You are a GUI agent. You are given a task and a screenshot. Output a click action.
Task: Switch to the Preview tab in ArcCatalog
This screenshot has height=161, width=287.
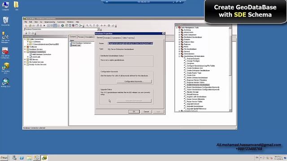81,37
